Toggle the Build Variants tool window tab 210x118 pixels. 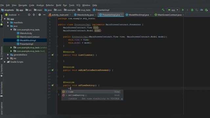point(1,89)
